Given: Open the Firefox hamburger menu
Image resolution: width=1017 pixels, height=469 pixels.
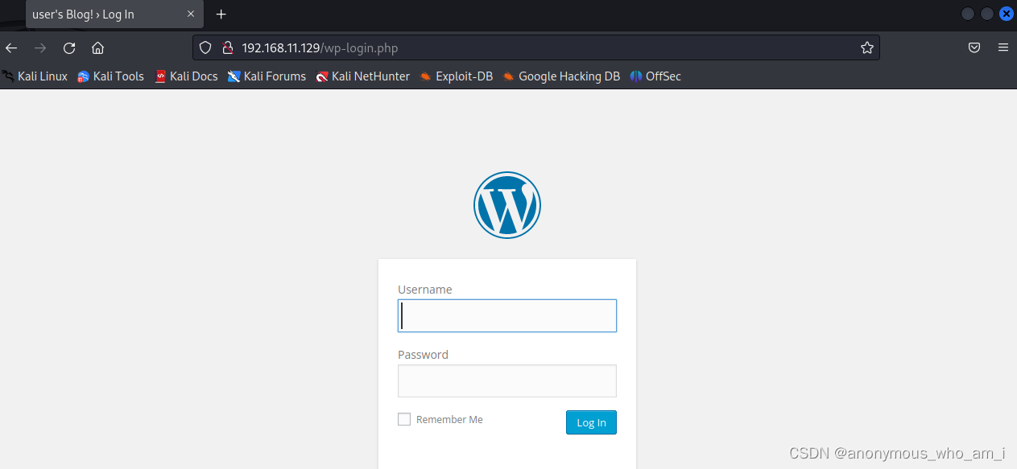Looking at the screenshot, I should [1003, 47].
